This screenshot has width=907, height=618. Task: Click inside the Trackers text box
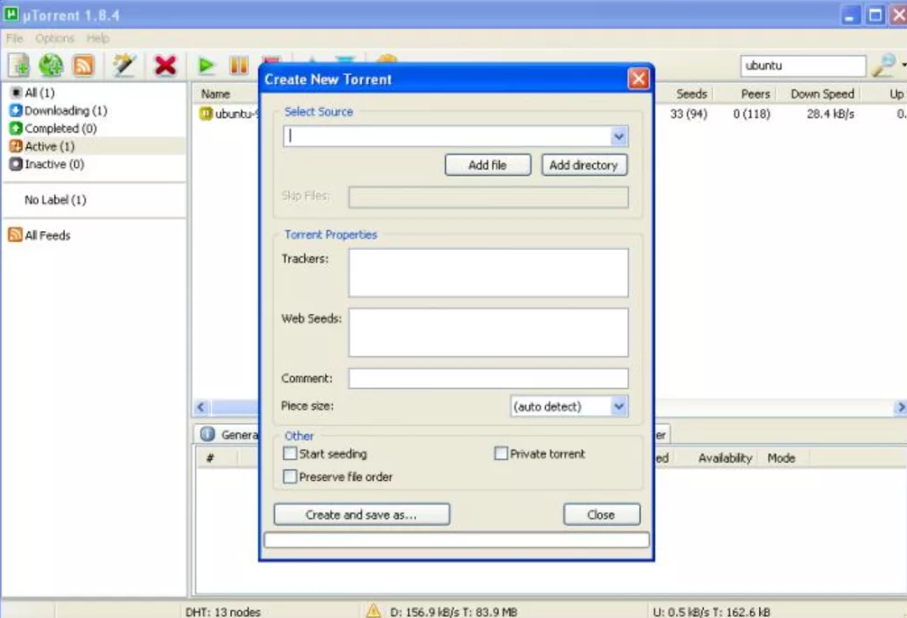coord(488,272)
